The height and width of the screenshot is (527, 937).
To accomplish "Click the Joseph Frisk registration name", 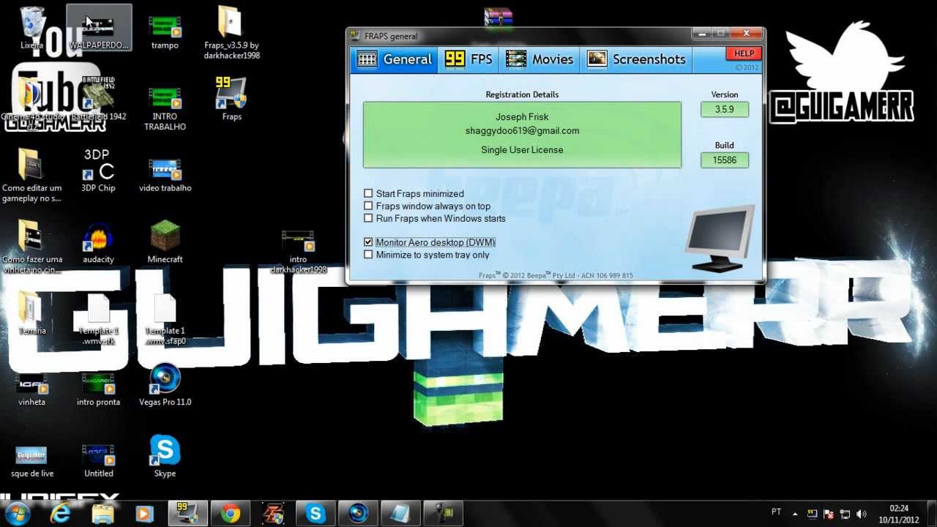I will (522, 117).
